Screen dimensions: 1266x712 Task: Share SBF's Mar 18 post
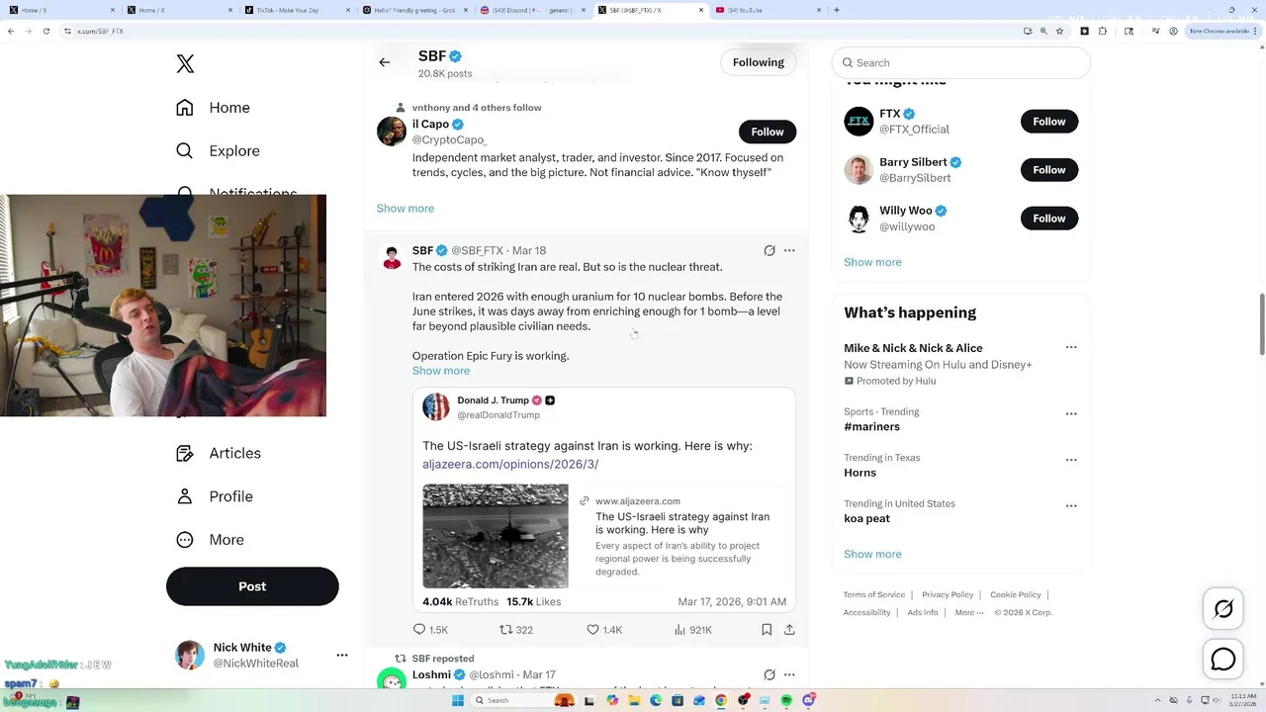point(789,629)
